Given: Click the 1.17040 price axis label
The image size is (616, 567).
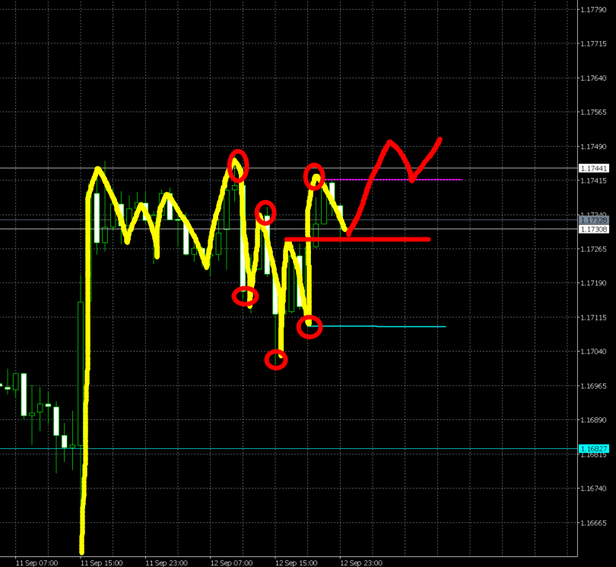Looking at the screenshot, I should pos(593,352).
